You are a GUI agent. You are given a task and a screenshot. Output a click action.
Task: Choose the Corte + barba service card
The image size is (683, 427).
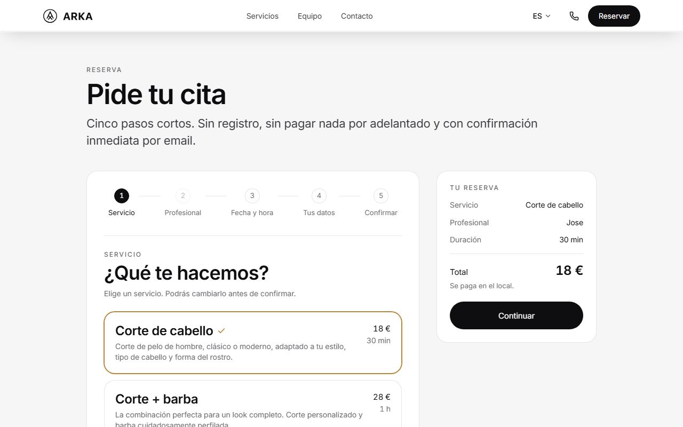(x=253, y=404)
